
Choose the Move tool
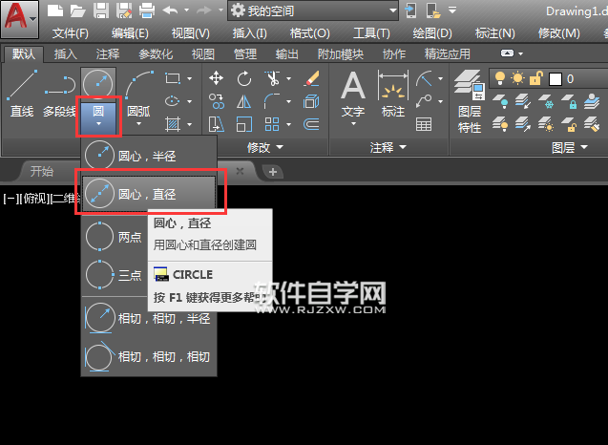[216, 78]
